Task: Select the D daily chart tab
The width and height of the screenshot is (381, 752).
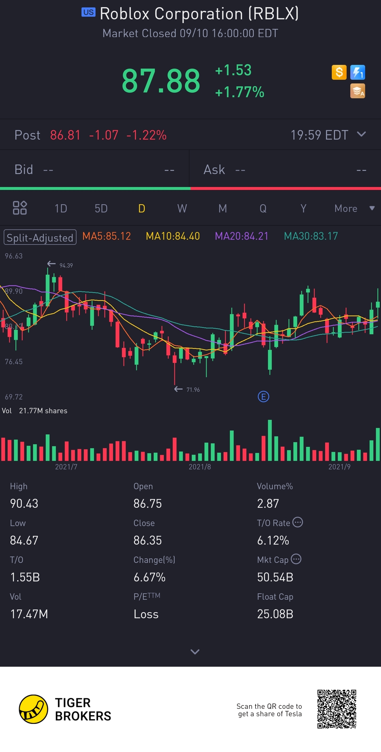Action: point(142,208)
